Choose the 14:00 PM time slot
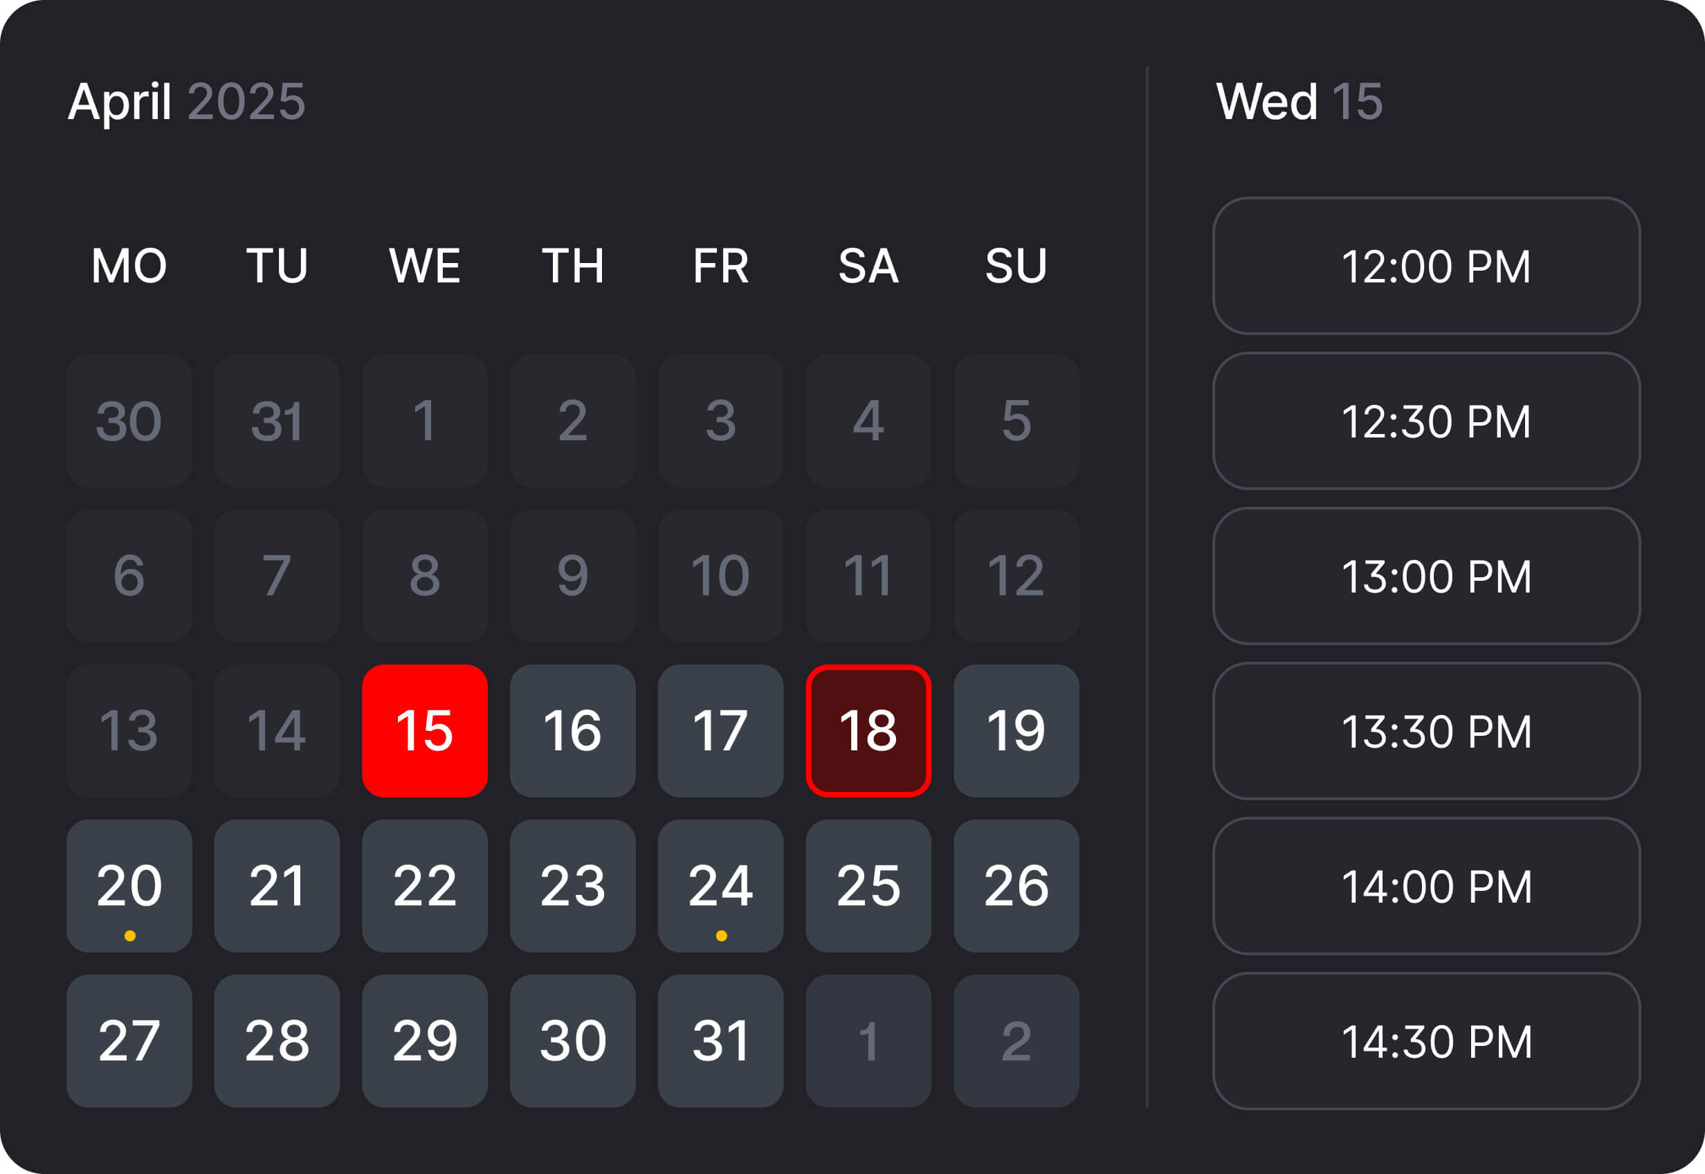The width and height of the screenshot is (1705, 1174). tap(1426, 887)
